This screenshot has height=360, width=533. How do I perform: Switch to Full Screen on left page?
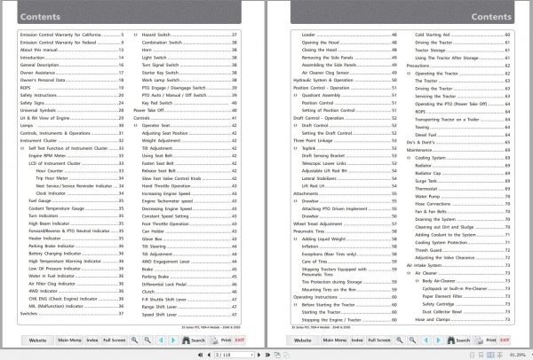[x=115, y=340]
